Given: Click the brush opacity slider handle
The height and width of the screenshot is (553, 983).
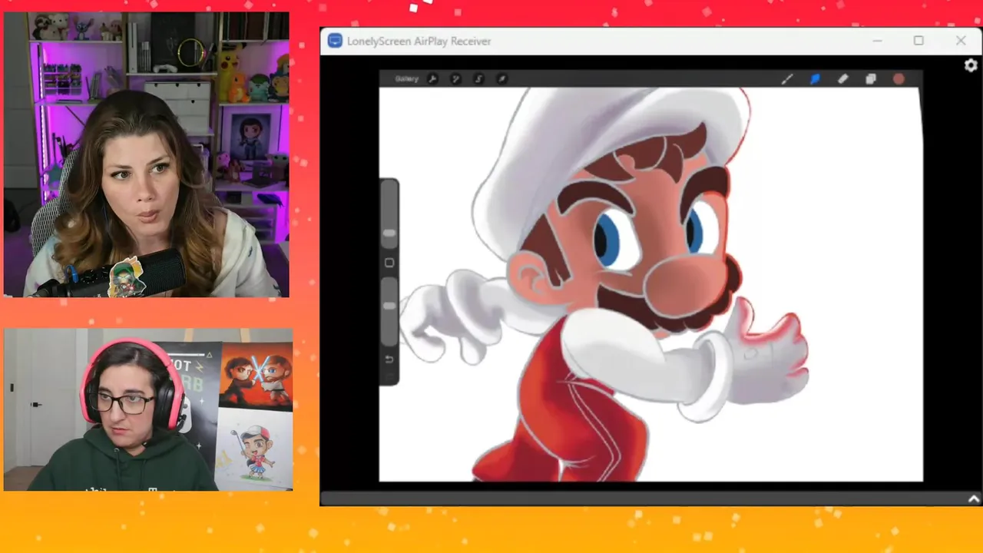Looking at the screenshot, I should 389,306.
